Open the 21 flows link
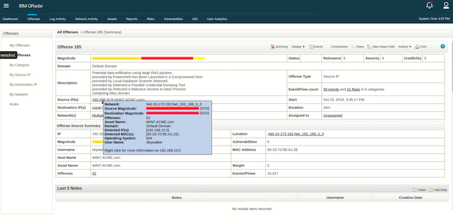 [x=353, y=89]
